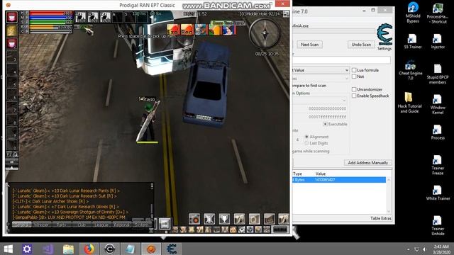Image resolution: width=454 pixels, height=255 pixels.
Task: Open MShield Bypass desktop shortcut
Action: (413, 13)
